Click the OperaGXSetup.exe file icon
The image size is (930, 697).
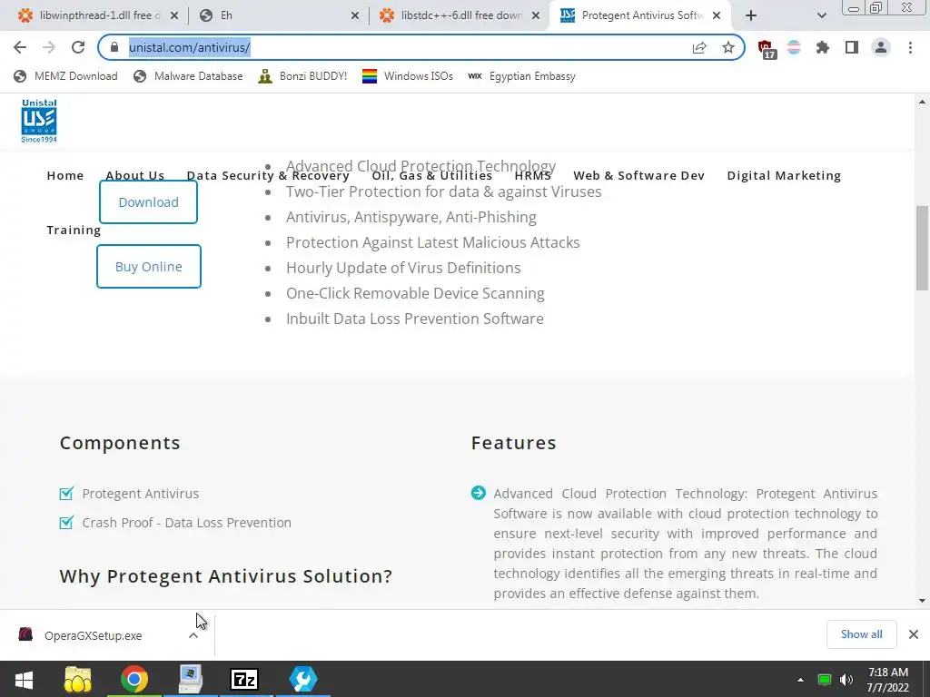(x=25, y=634)
